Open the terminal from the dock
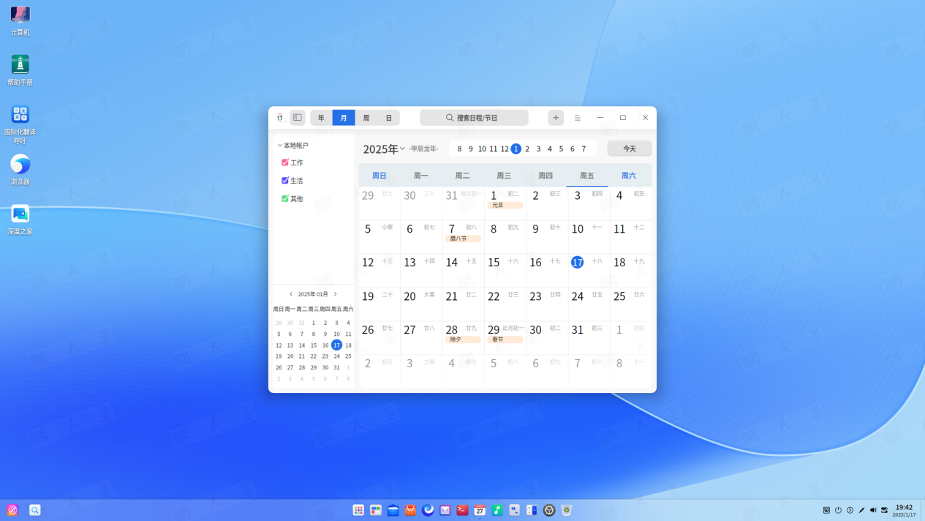 (x=462, y=510)
